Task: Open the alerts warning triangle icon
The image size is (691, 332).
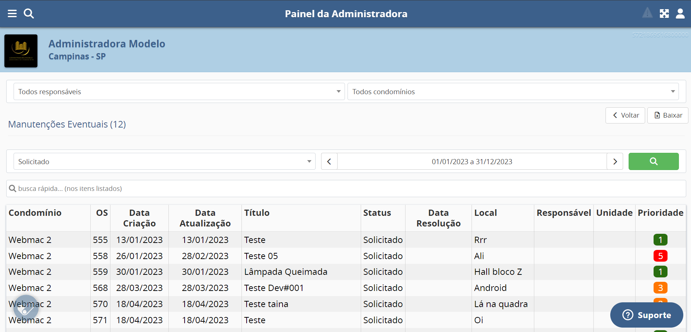Action: point(647,13)
